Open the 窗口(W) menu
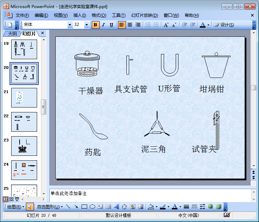Viewport: 259px width, 222px height. pyautogui.click(x=171, y=15)
